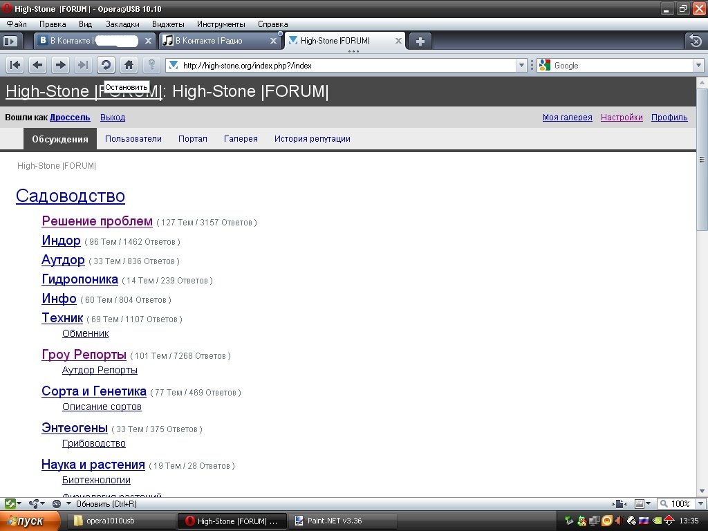708x531 pixels.
Task: Go to the home page
Action: point(129,66)
